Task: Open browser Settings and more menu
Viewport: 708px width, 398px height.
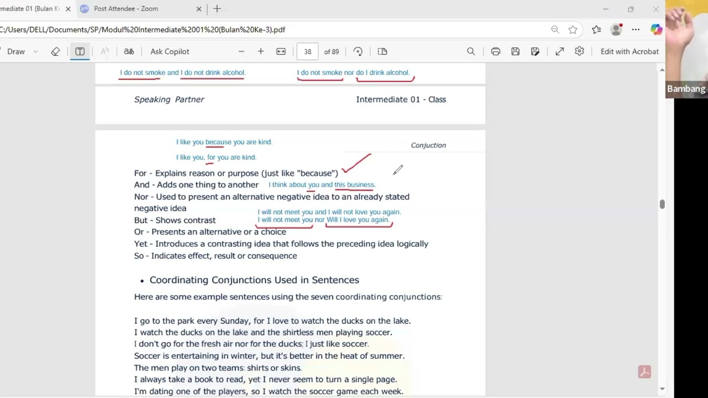Action: (636, 30)
